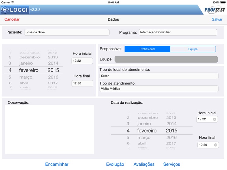Viewport: 227px width, 170px height.
Task: Tap the realização Hora final 12:30 field
Action: [208, 145]
